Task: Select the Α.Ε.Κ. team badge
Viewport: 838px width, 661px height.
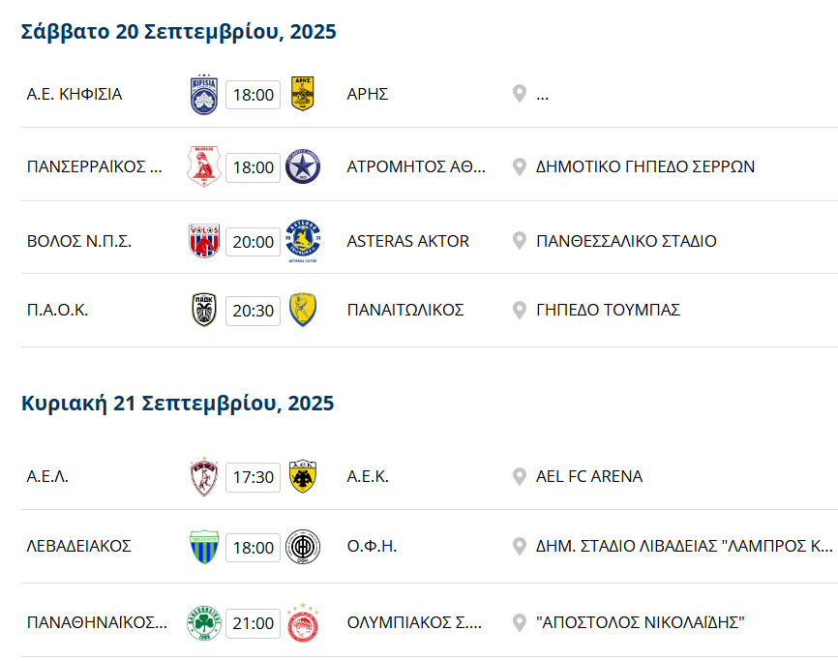Action: click(302, 476)
